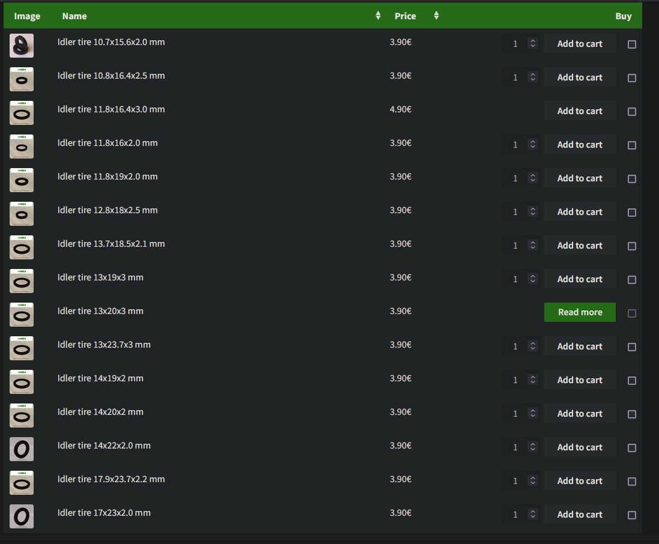Adjust quantity stepper for Idler tire 10.8x16.4x2.5 mm
This screenshot has width=659, height=544.
tap(532, 77)
